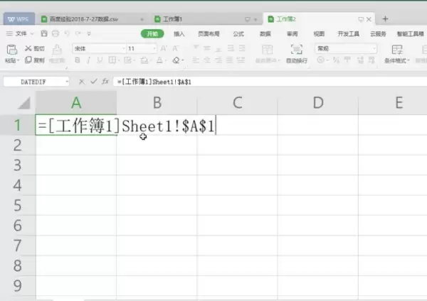
Task: Expand the quick access customize dropdown
Action: (89, 33)
